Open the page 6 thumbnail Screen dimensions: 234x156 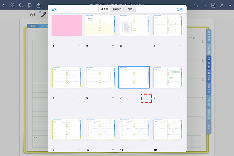[100, 77]
